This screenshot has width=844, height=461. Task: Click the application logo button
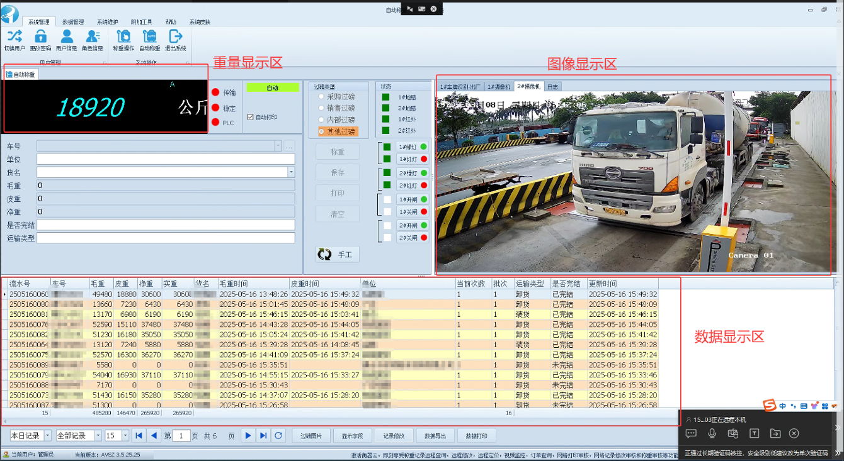coord(10,13)
